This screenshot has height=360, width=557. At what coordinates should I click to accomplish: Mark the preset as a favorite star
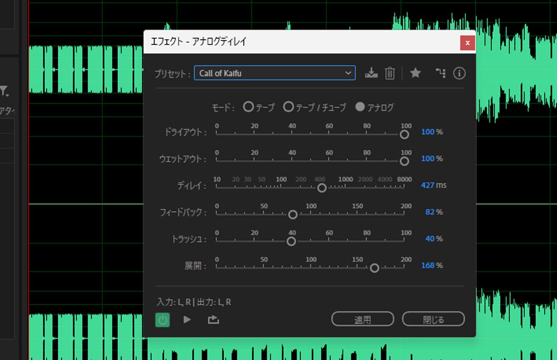coord(415,73)
